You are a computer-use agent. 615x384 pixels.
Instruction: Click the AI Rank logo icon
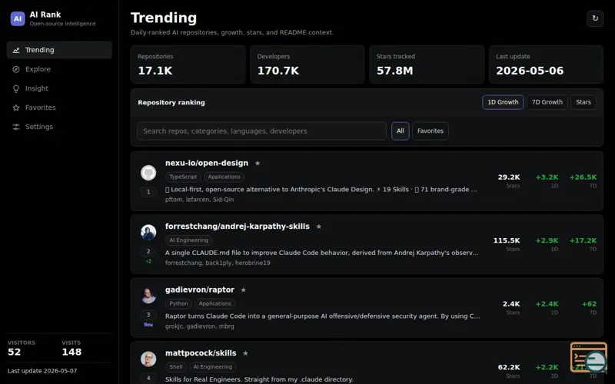[18, 18]
